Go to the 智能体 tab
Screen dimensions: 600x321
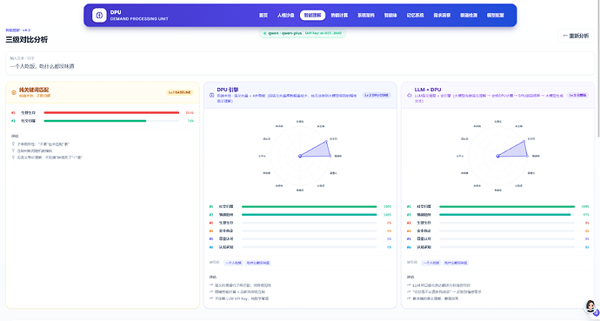click(x=390, y=16)
